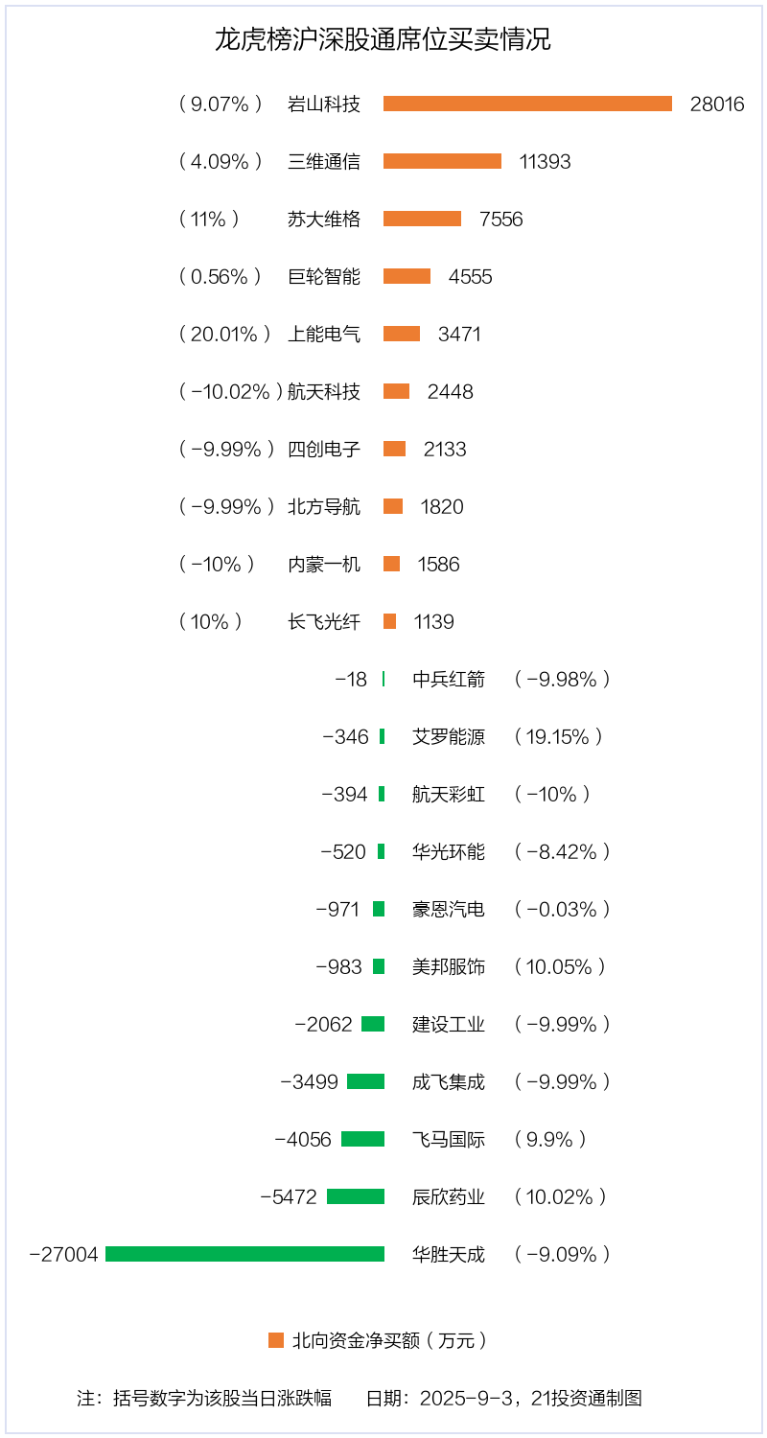Click the 上能电气 label
The width and height of the screenshot is (767, 1438).
324,334
